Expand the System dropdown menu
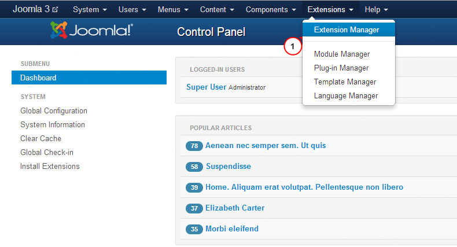This screenshot has height=247, width=457. coord(90,9)
